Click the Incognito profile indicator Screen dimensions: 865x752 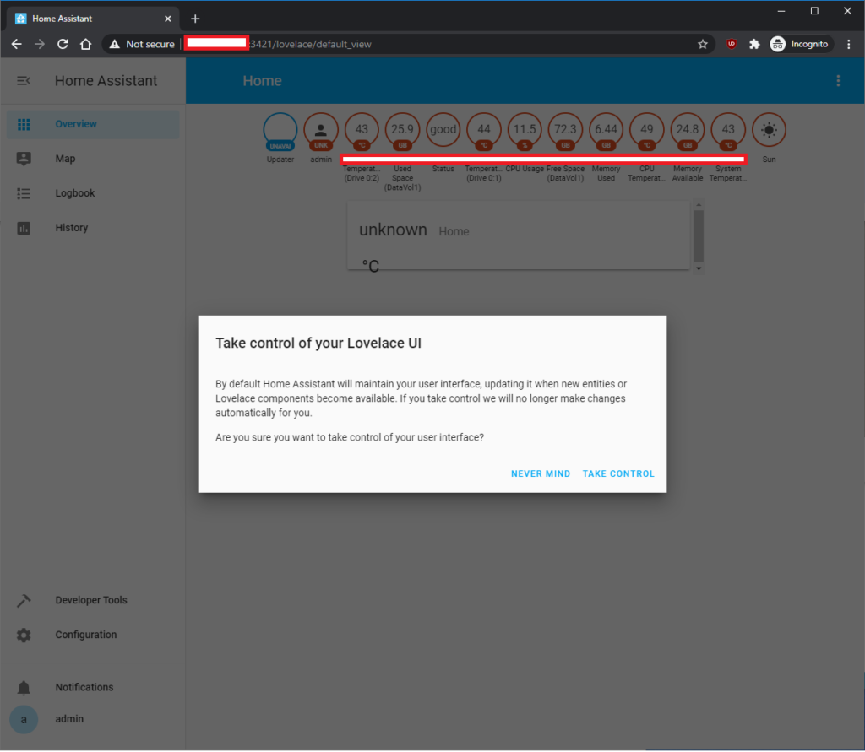(802, 44)
